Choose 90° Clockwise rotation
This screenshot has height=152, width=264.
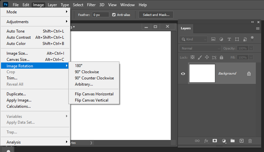pos(94,72)
